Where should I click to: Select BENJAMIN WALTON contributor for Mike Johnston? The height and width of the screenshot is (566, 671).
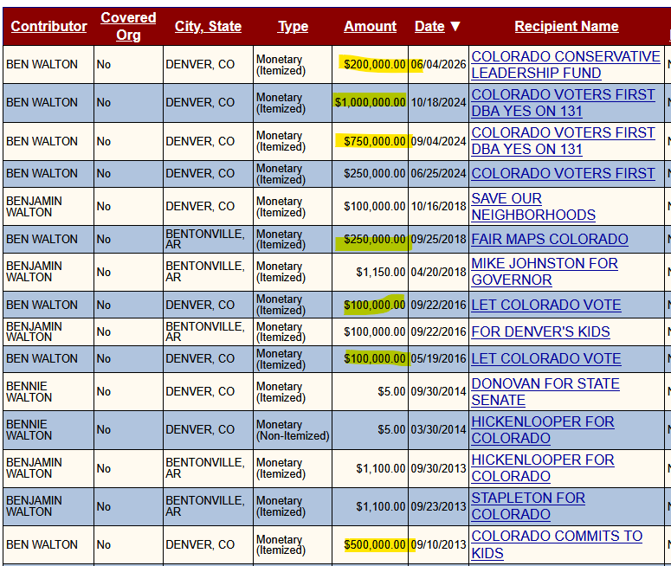point(48,272)
